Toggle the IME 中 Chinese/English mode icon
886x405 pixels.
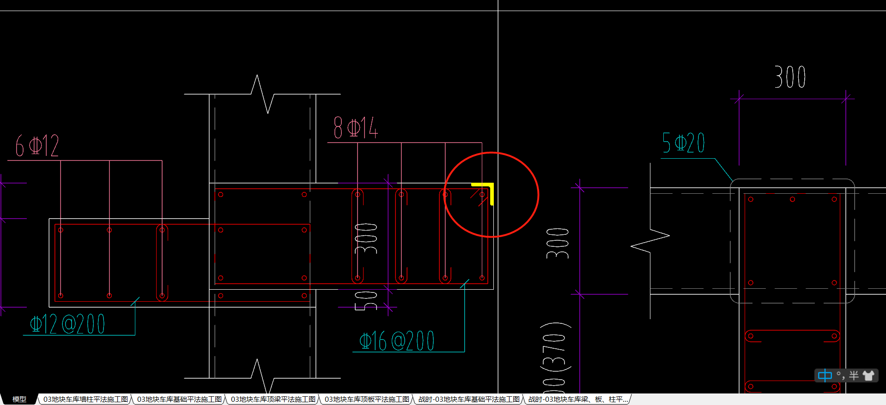[x=825, y=375]
